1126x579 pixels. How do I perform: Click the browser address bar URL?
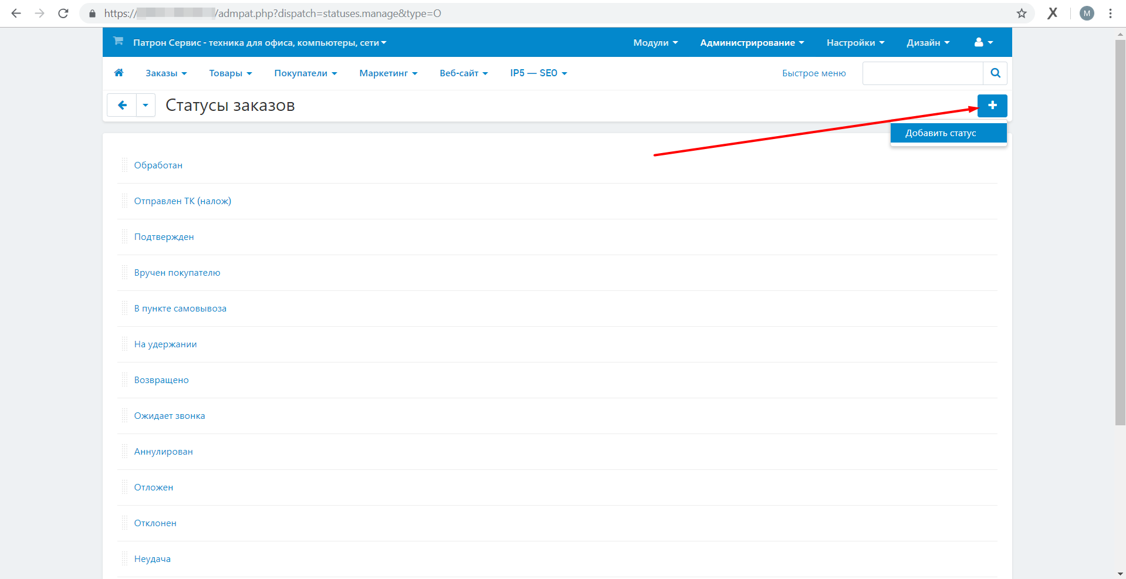[x=272, y=13]
